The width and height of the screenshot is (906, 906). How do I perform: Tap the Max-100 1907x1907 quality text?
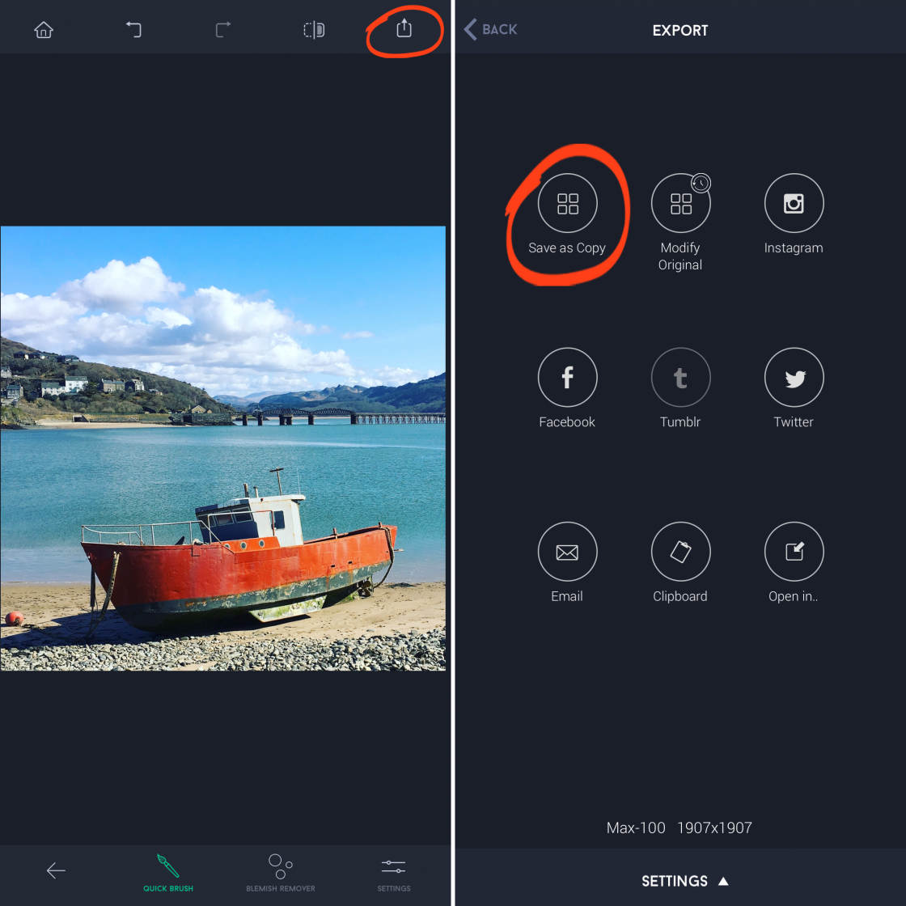(679, 828)
